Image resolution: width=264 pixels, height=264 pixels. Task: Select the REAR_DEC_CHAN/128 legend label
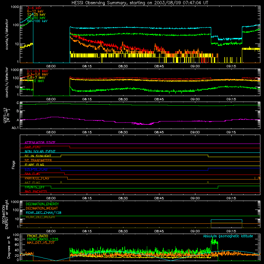tap(44, 213)
